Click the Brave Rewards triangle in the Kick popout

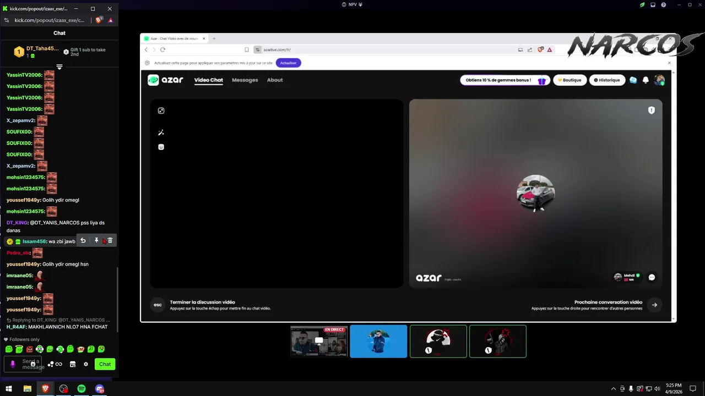pyautogui.click(x=110, y=20)
